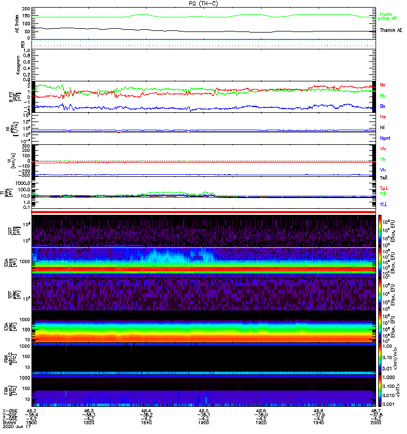Click the "Vi [km/s]" axis label
The image size is (407, 434).
13,161
